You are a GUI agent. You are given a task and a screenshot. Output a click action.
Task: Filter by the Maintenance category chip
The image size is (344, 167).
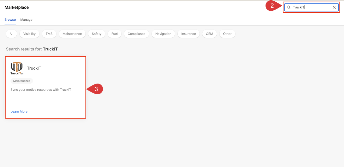(72, 34)
